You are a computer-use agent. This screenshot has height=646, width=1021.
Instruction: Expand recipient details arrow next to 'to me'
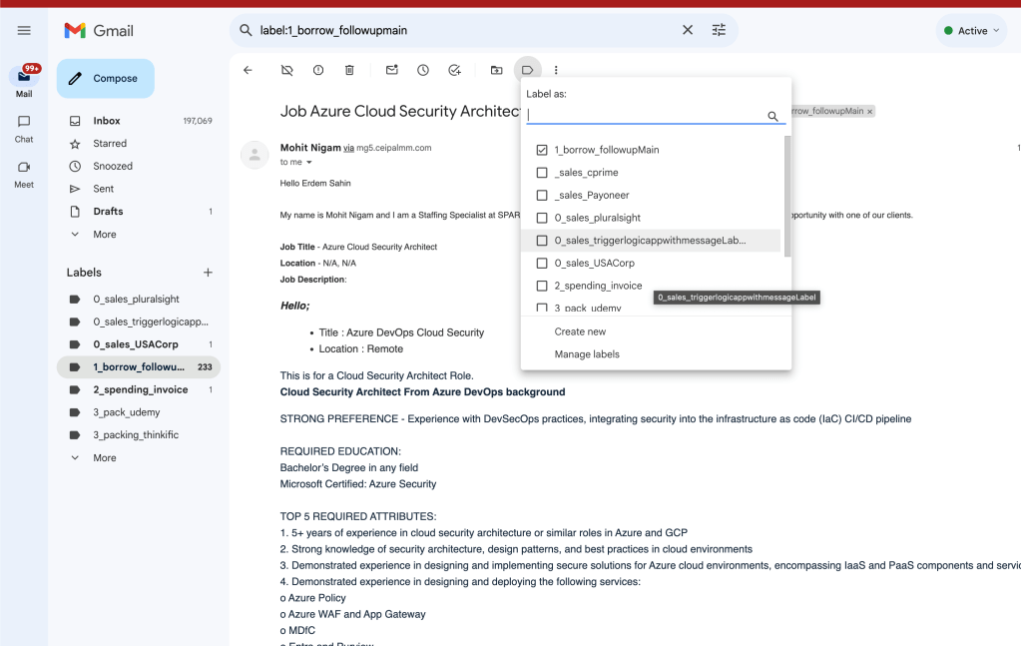click(x=309, y=162)
